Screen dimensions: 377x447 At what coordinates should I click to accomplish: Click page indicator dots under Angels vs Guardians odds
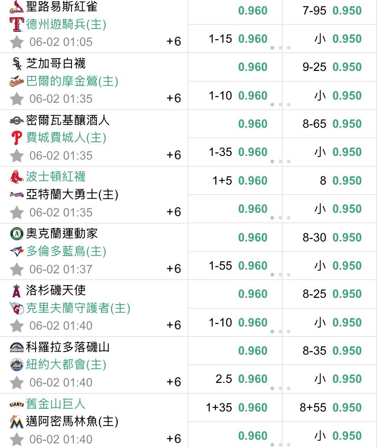[x=280, y=331]
